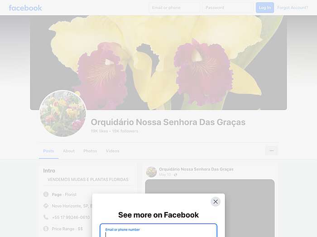Click the Facebook logo
The width and height of the screenshot is (317, 237).
tap(25, 8)
